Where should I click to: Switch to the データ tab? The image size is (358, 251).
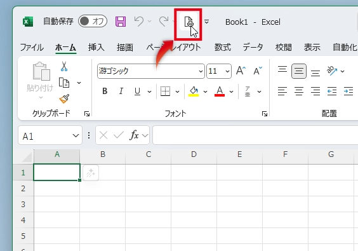253,47
